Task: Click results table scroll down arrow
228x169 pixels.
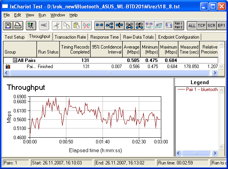Action: [x=221, y=67]
